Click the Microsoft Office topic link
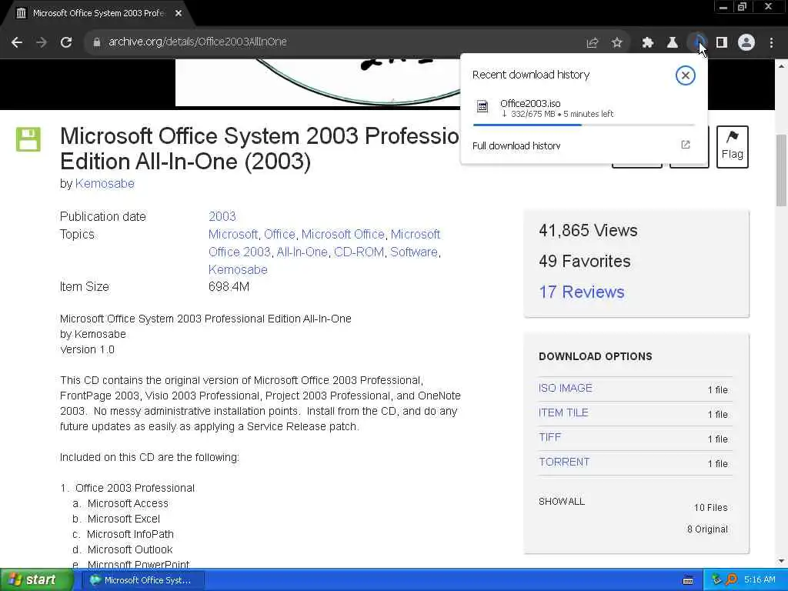788x591 pixels. [342, 234]
